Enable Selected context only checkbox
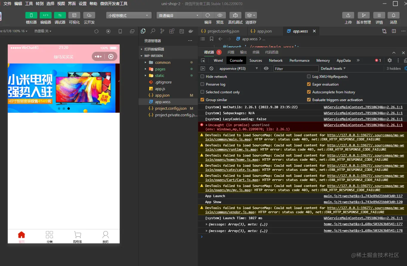Viewport: 407px width, 266px height. pos(203,92)
